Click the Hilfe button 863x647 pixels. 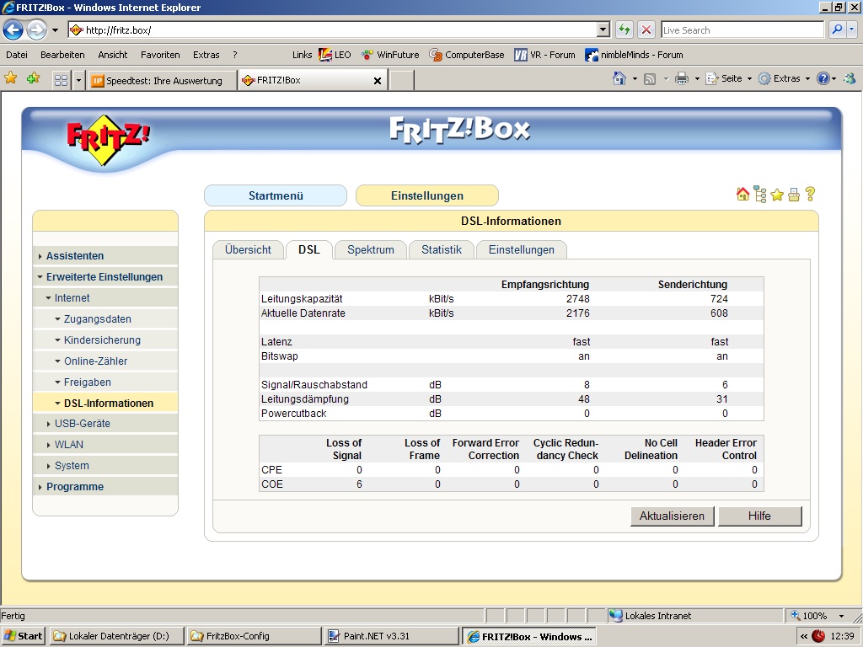point(759,516)
